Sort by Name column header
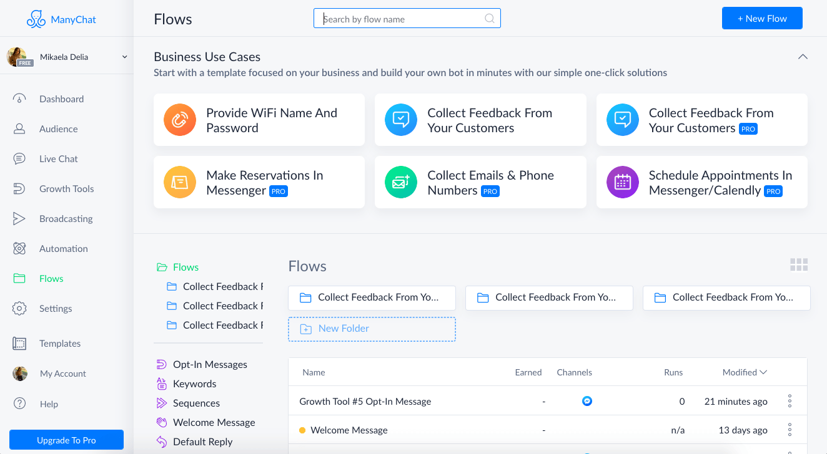The height and width of the screenshot is (454, 827). (314, 372)
